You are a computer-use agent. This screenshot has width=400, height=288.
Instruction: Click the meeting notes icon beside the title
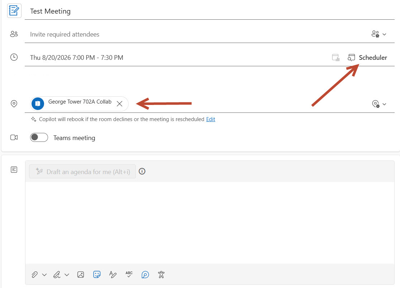click(14, 11)
